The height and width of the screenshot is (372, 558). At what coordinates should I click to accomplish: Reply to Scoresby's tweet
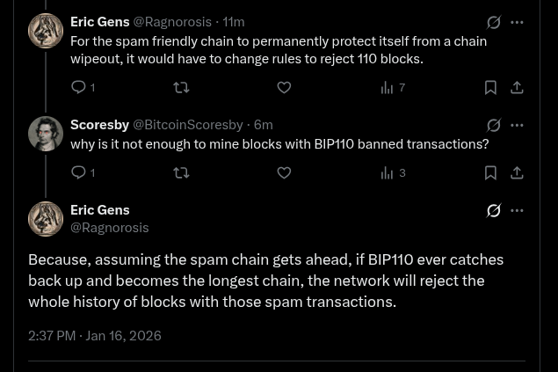point(79,172)
